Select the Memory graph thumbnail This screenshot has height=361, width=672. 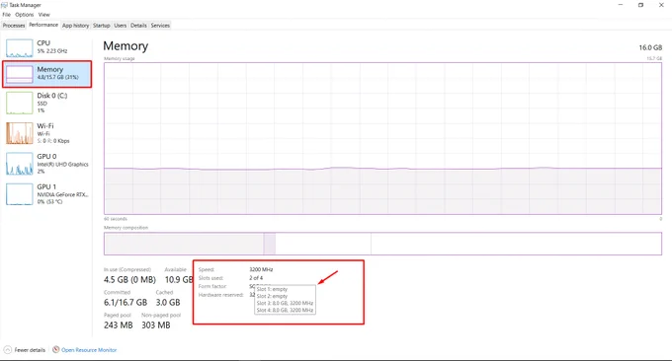(20, 74)
